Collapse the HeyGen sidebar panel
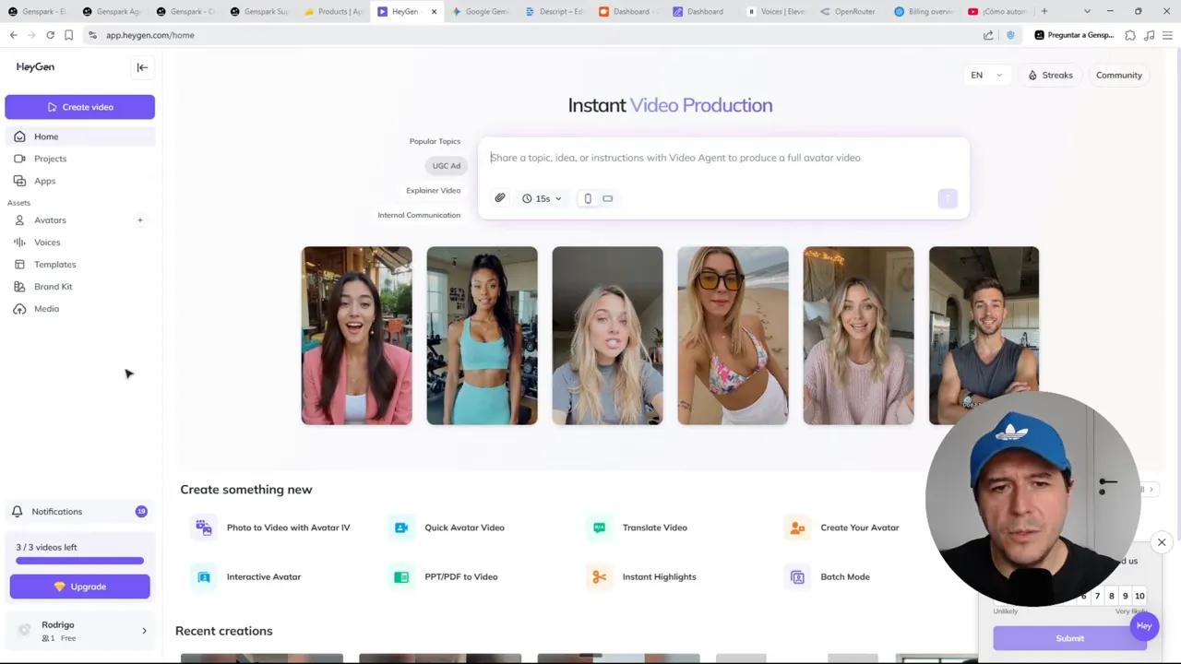This screenshot has width=1181, height=664. tap(142, 67)
